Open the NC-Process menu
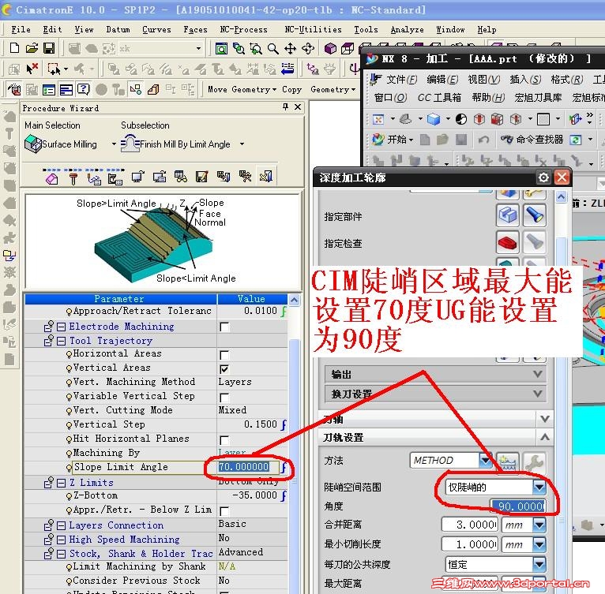This screenshot has width=605, height=594. [x=243, y=29]
